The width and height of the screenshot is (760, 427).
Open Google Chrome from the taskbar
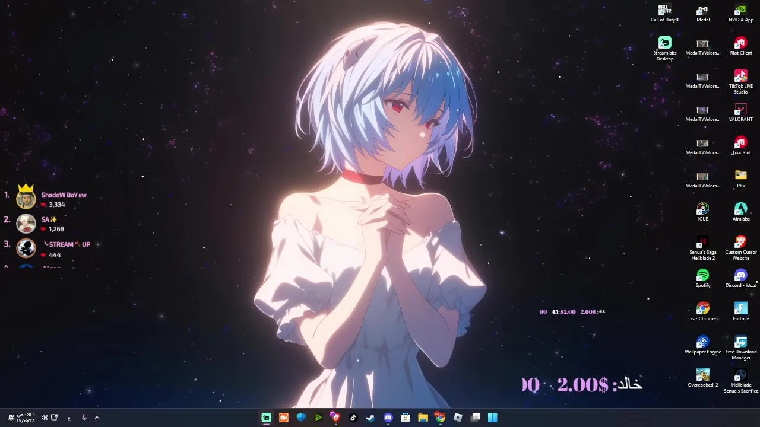coord(440,418)
